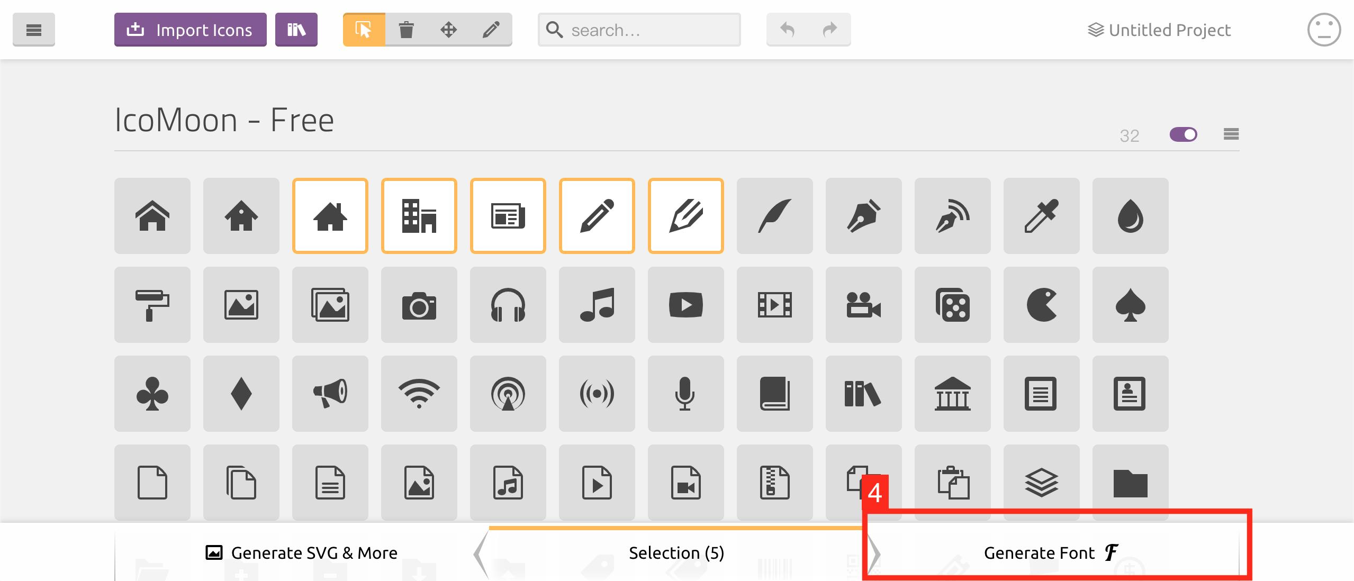Select the water droplet icon

point(1131,216)
